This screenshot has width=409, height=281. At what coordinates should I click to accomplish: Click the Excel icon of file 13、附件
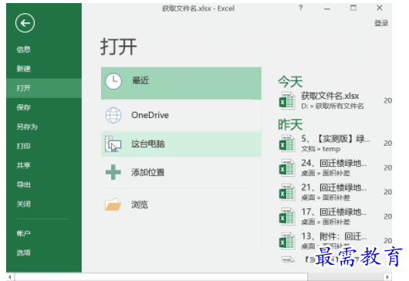[x=287, y=241]
